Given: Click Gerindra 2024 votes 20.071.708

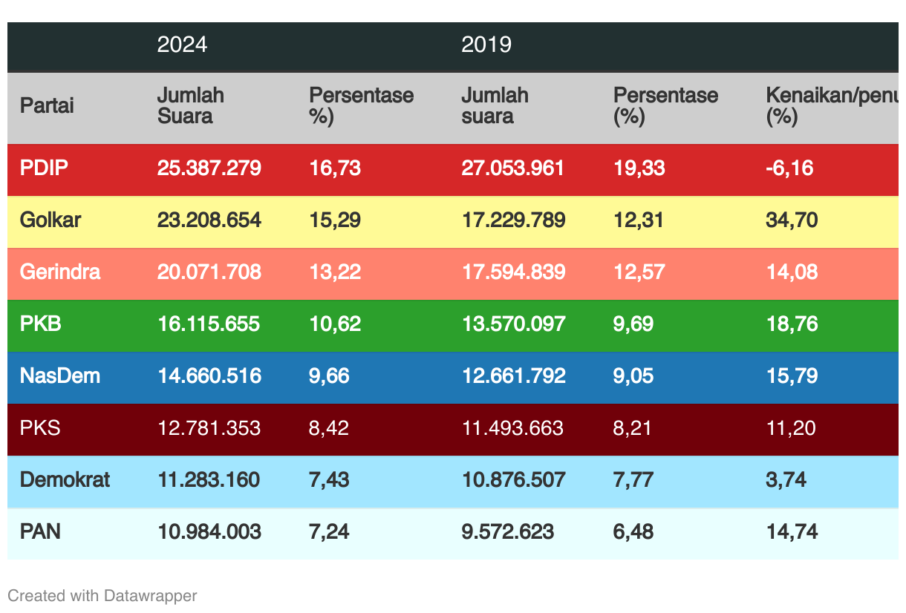Looking at the screenshot, I should (x=209, y=272).
